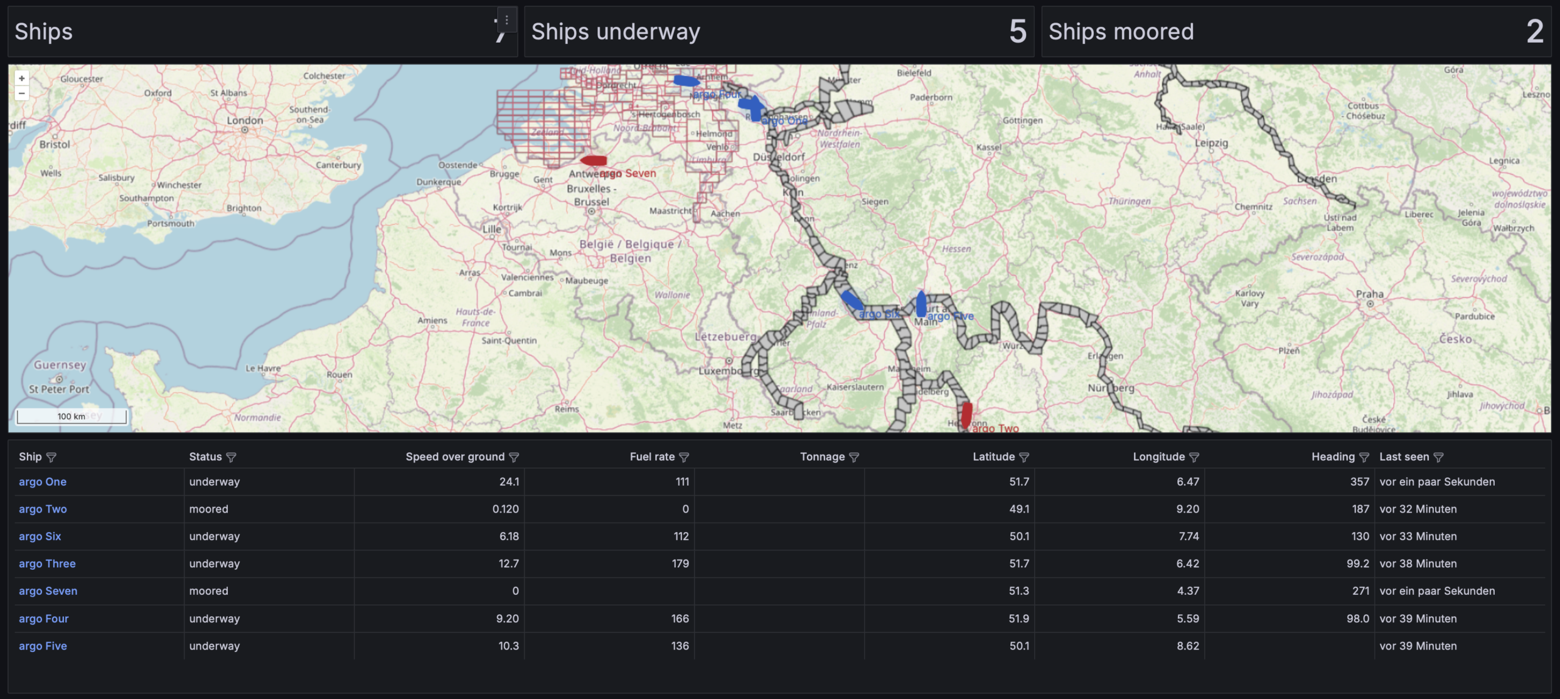Open the argo One ship link

[43, 482]
